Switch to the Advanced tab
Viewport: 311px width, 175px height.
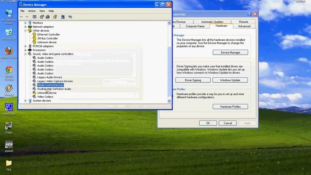(244, 26)
